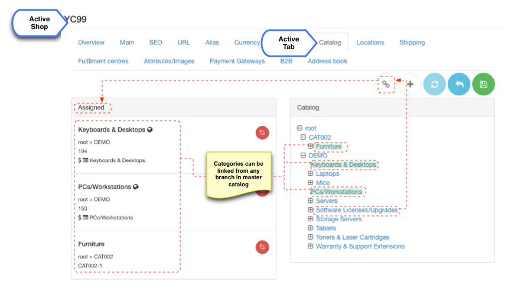Select Storage Servers in catalog tree
508x307 pixels.
tap(338, 219)
